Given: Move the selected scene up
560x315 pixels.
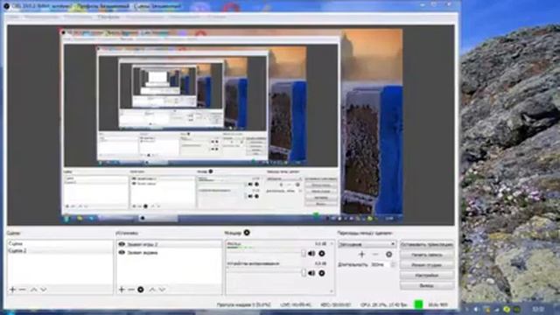Looking at the screenshot, I should pyautogui.click(x=33, y=290).
